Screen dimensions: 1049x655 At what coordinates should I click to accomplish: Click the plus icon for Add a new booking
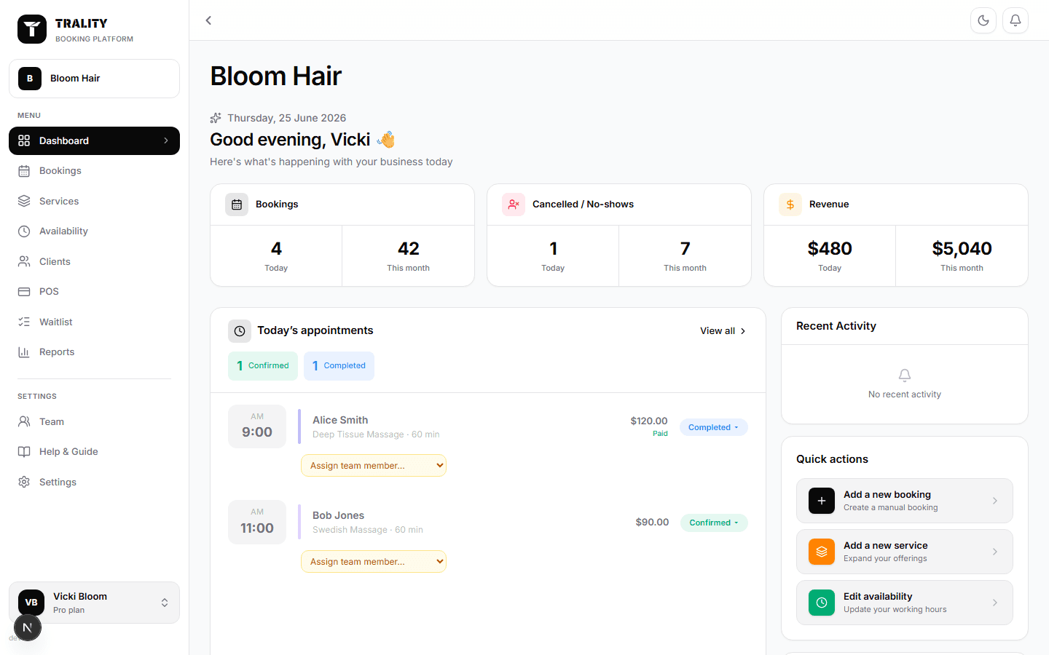pyautogui.click(x=822, y=501)
